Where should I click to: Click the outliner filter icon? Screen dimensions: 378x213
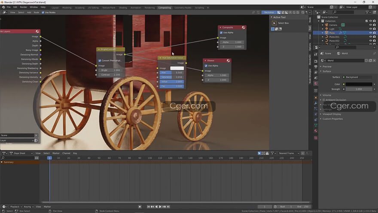click(x=367, y=12)
